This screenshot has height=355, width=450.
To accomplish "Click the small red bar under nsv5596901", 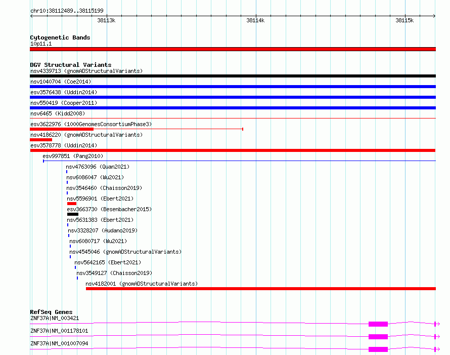I will (x=72, y=204).
